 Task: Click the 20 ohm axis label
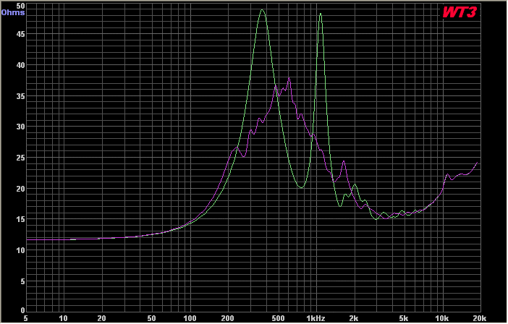[x=20, y=189]
